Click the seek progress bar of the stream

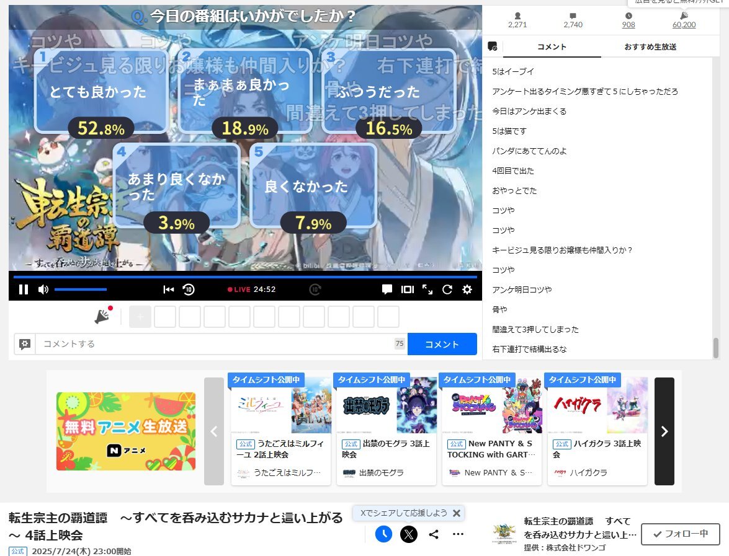pos(245,277)
